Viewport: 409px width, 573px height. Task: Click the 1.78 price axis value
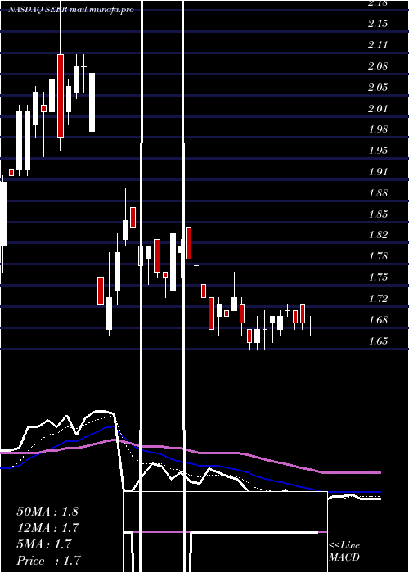click(x=378, y=256)
